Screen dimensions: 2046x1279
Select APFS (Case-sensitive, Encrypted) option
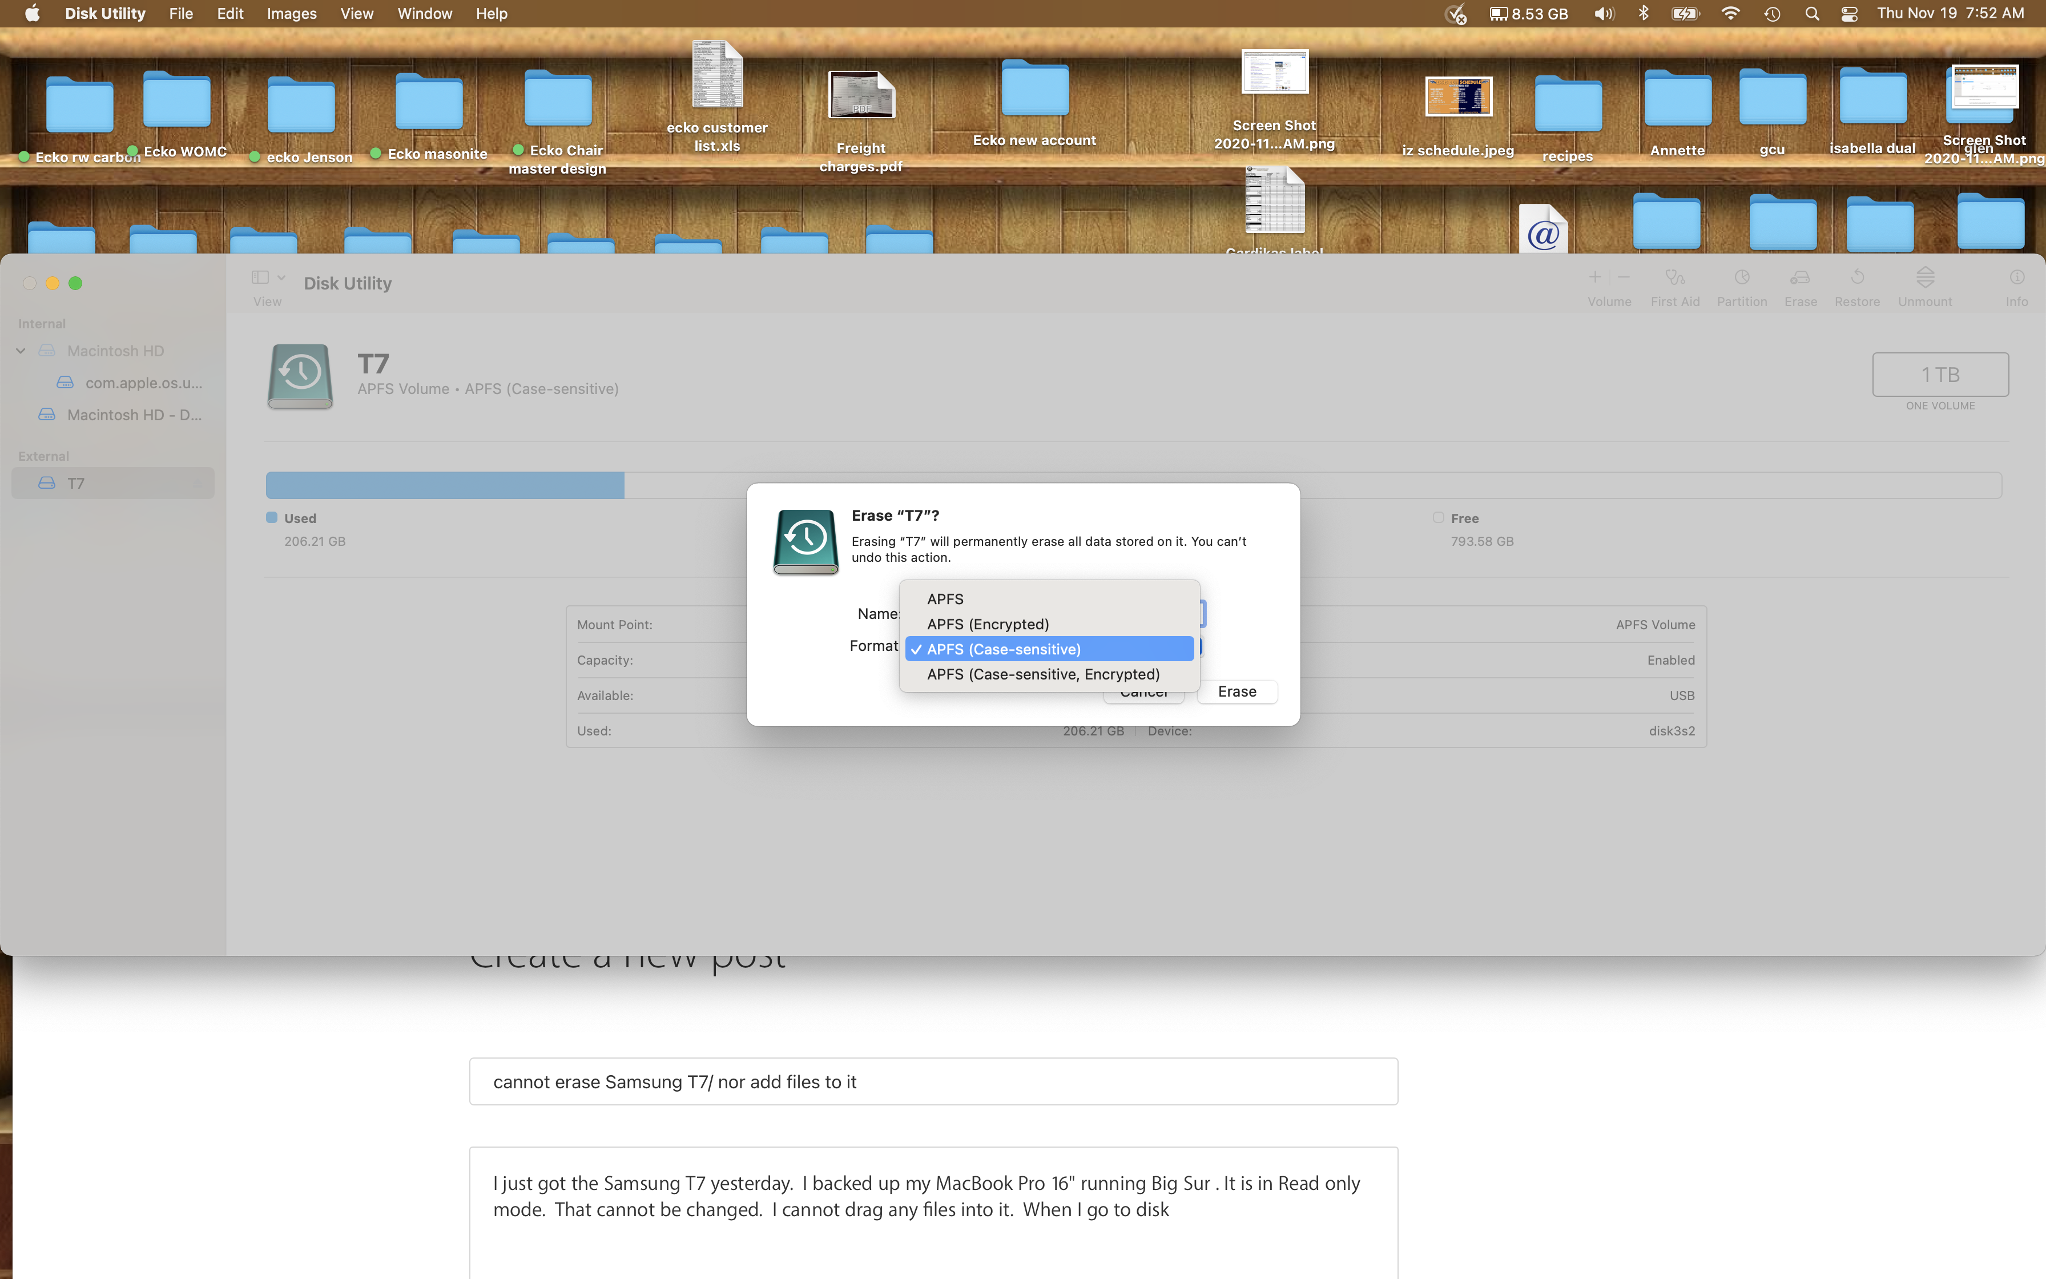pos(1042,674)
